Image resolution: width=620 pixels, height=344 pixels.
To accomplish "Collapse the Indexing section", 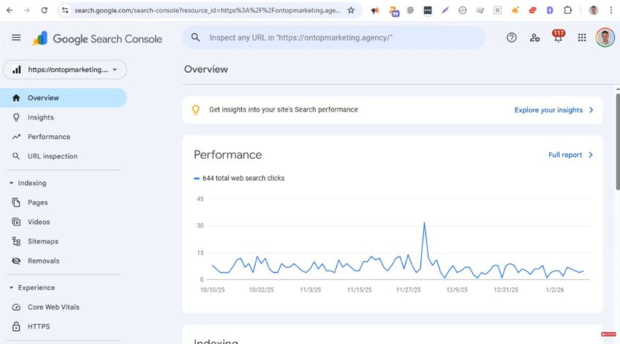I will point(12,183).
